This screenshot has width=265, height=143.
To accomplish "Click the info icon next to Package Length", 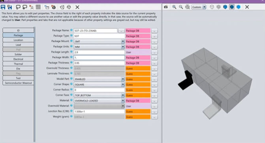I will tap(71, 52).
